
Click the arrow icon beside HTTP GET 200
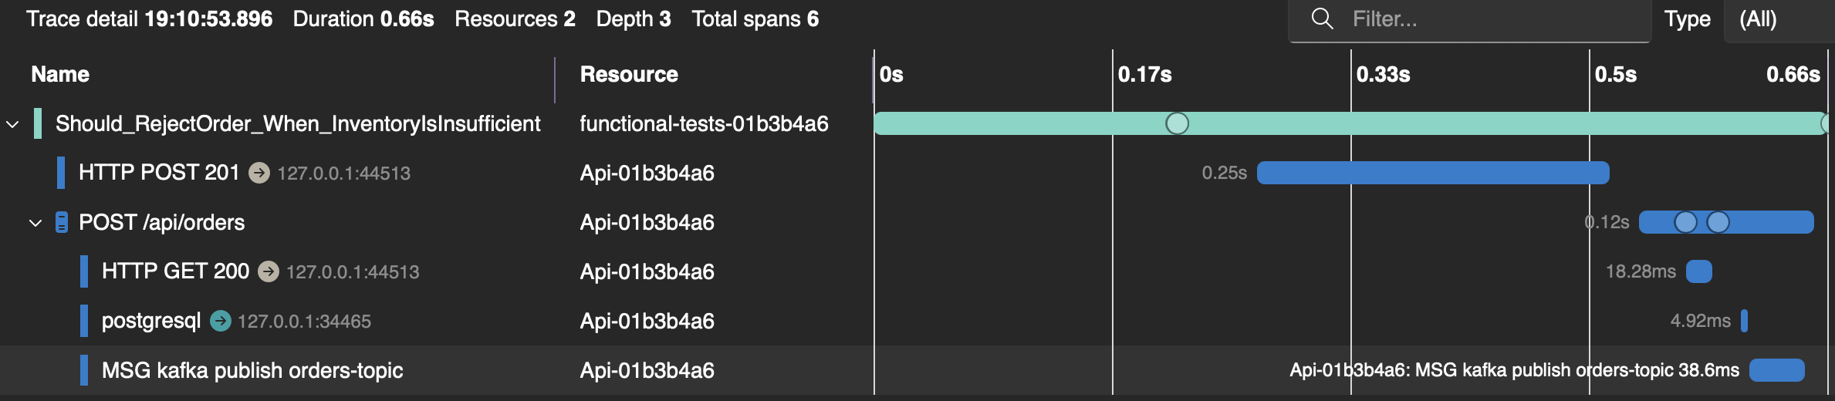(x=269, y=271)
